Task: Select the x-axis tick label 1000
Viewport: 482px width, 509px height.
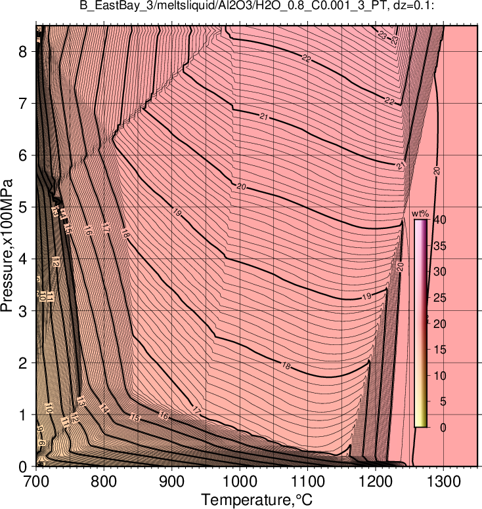Action: tap(240, 481)
